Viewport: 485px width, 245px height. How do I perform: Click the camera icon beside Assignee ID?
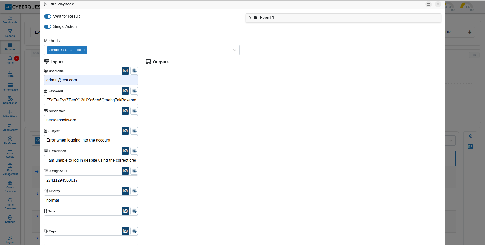[125, 171]
